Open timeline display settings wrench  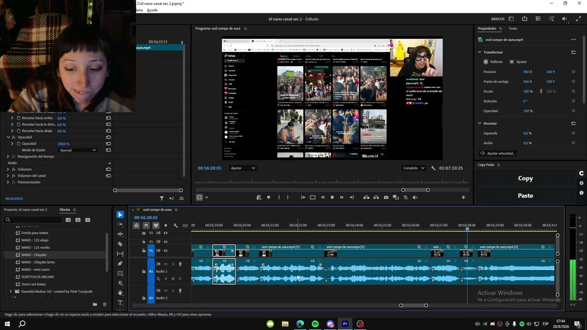coord(175,225)
